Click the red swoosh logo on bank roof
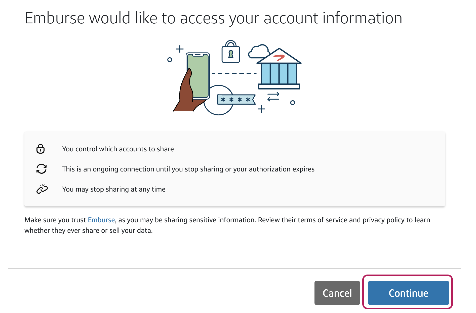Viewport: 476px width, 313px height. click(279, 58)
